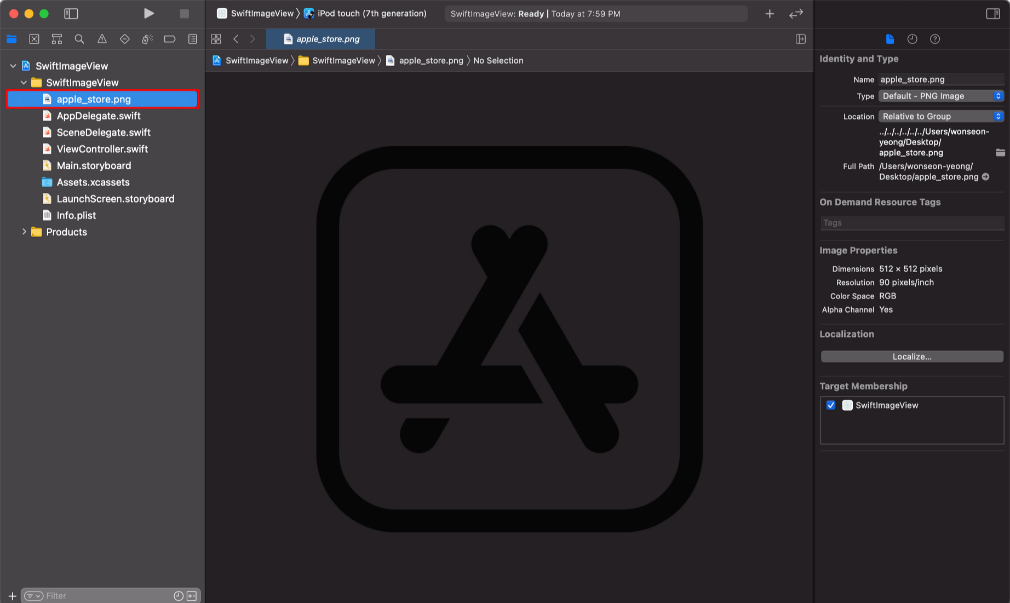Open the Library with the plus button
The image size is (1010, 603).
click(x=770, y=14)
